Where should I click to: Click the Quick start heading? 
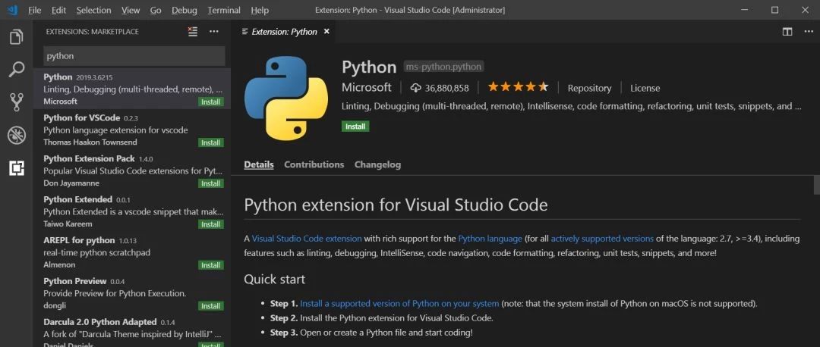[275, 279]
